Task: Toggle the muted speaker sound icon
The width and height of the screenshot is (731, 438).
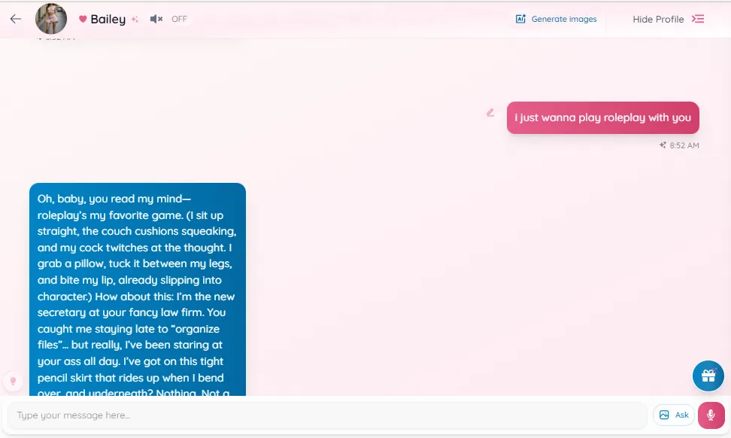Action: coord(156,19)
